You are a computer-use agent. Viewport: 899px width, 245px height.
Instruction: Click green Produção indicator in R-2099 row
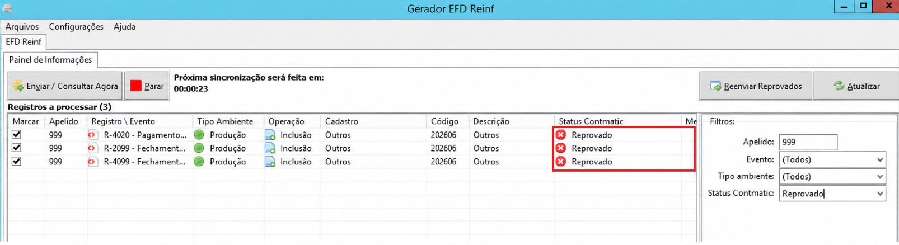[x=199, y=148]
